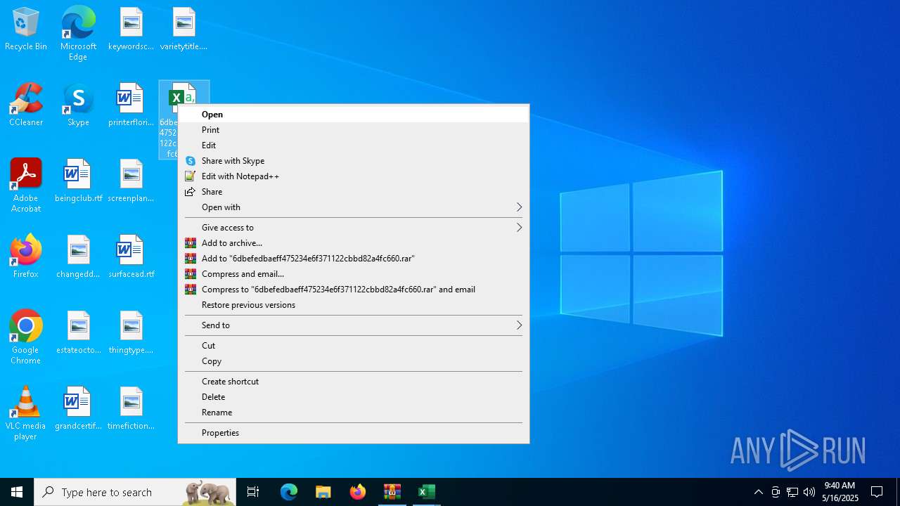Select the thingtype... image file icon

(131, 333)
